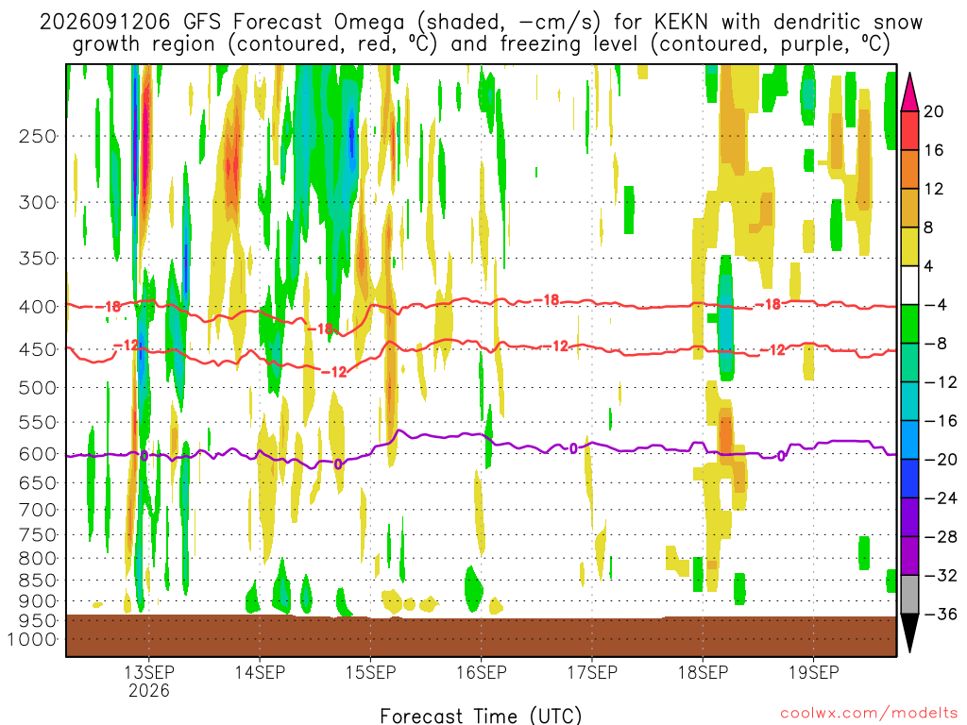Viewport: 967px width, 725px height.
Task: Click the 13SEP date tick label
Action: point(148,672)
